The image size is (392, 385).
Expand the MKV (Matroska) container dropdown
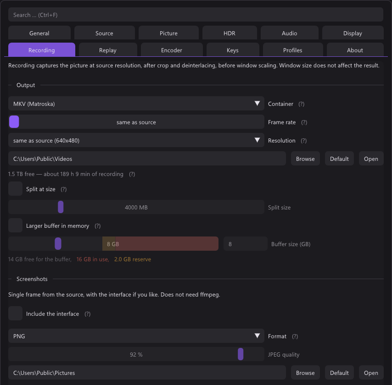[x=136, y=104]
